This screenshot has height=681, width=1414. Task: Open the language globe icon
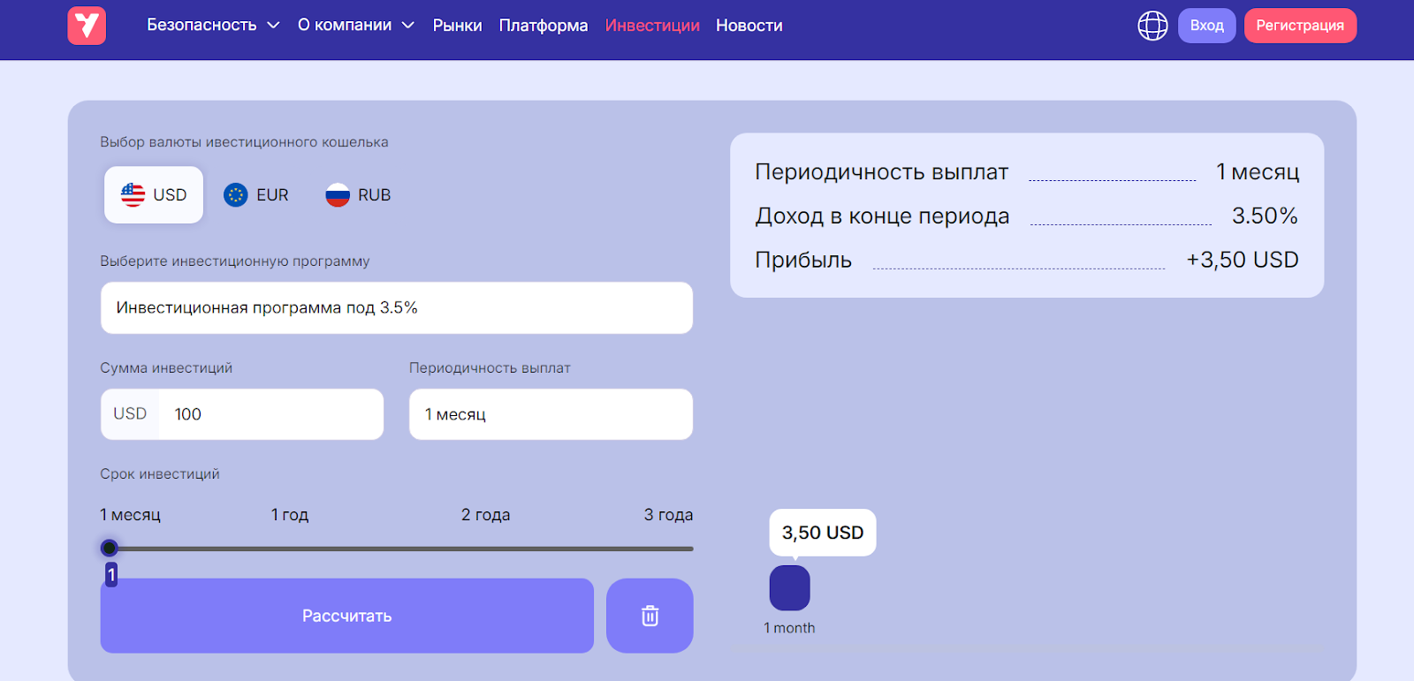pyautogui.click(x=1152, y=26)
